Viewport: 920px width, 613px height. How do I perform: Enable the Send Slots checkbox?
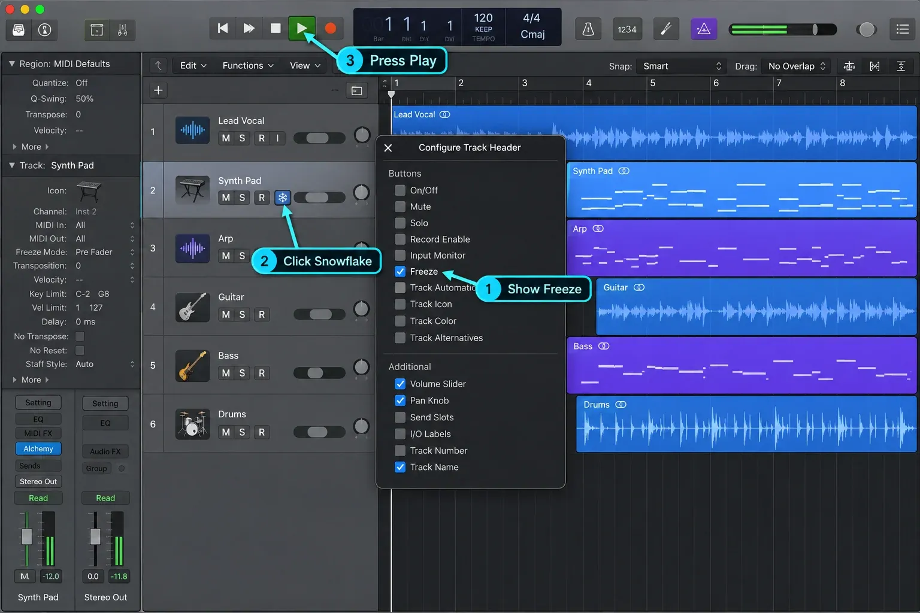click(x=400, y=417)
